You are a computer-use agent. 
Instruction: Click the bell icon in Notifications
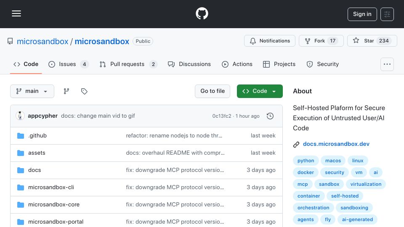[253, 41]
